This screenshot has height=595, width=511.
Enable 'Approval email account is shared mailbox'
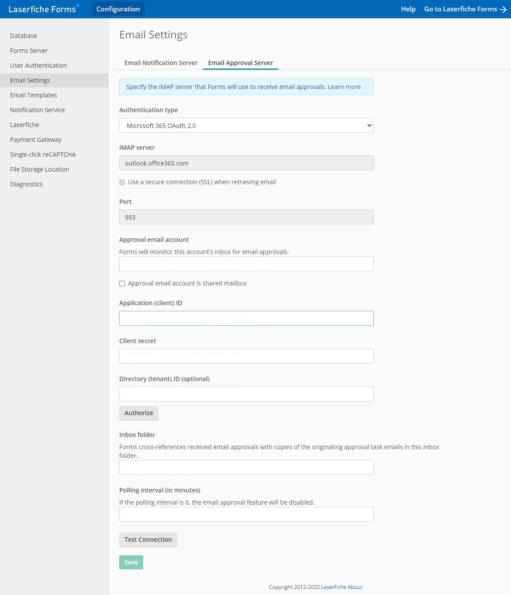point(122,283)
